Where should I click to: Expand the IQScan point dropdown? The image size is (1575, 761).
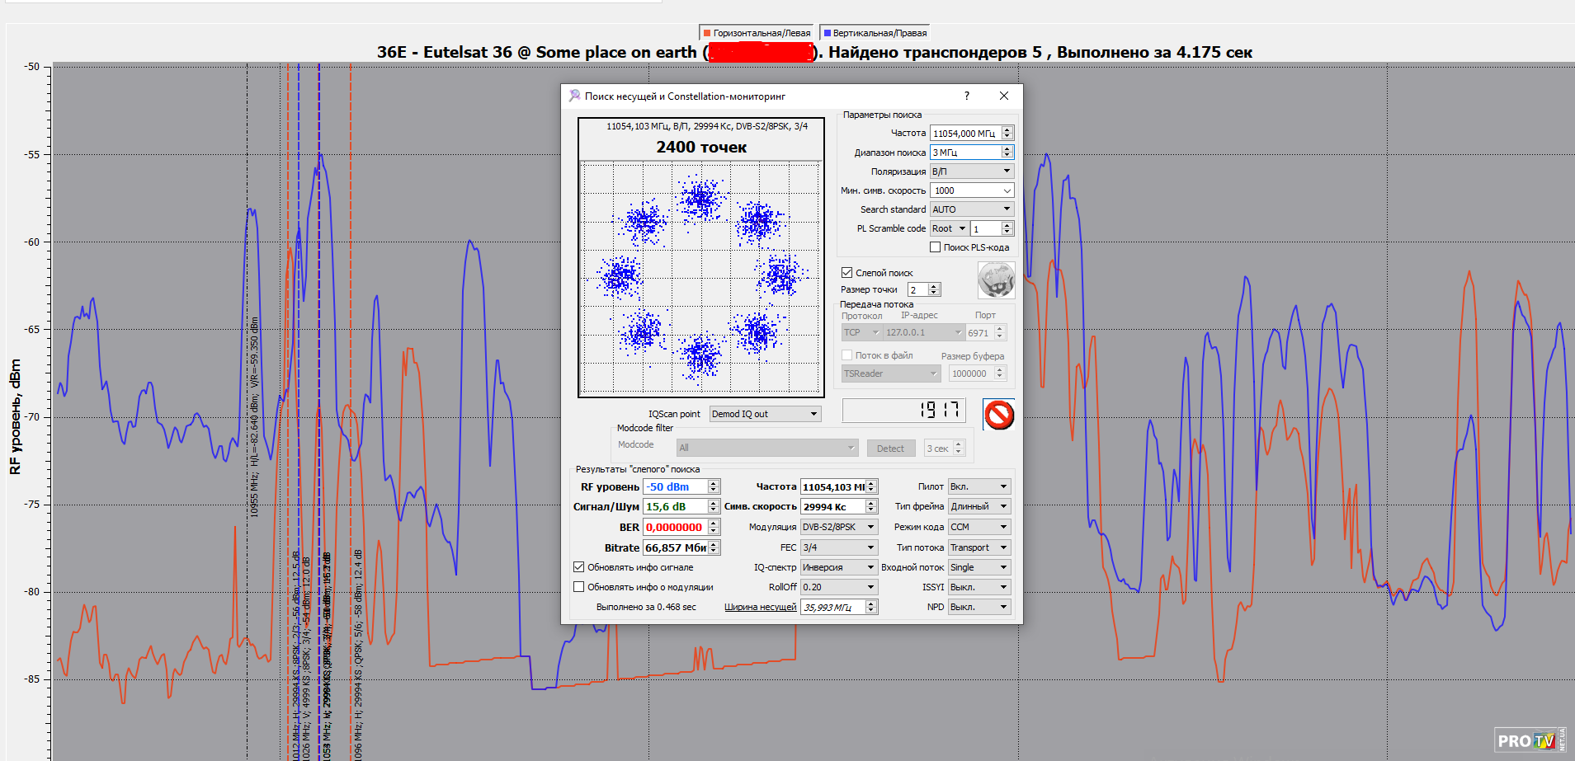765,414
